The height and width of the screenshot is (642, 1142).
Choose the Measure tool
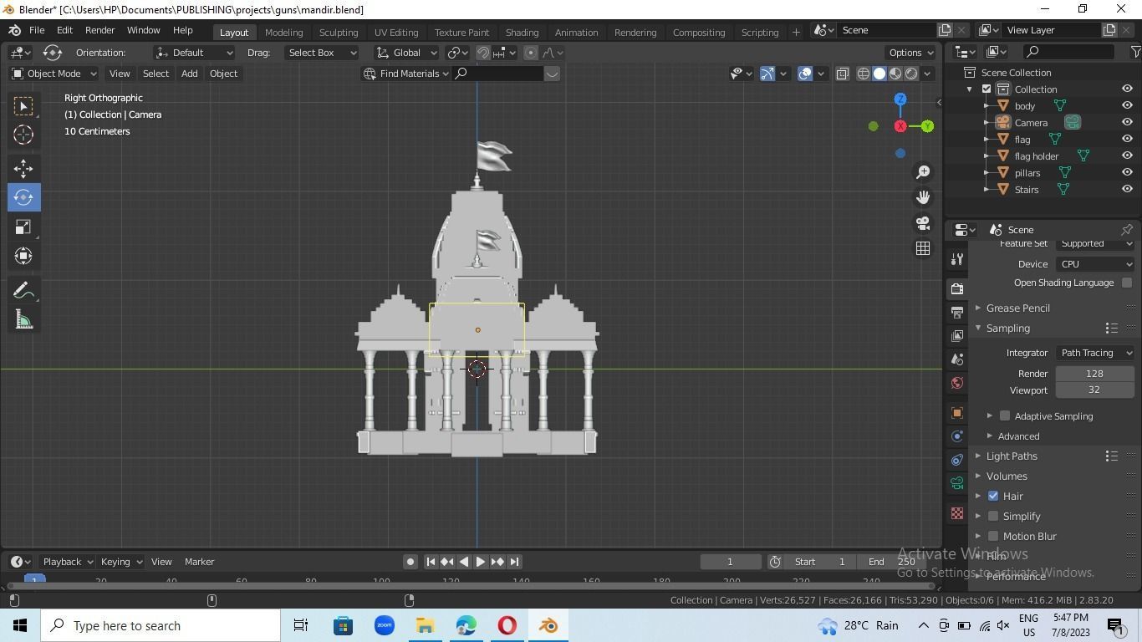coord(23,319)
